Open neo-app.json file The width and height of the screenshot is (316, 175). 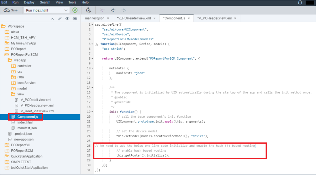24,139
